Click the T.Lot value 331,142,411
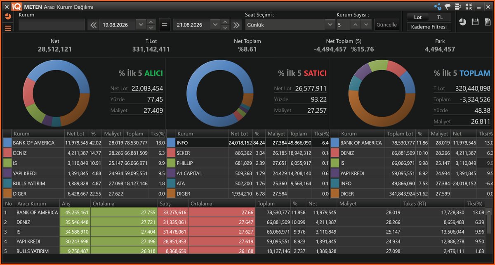Image resolution: width=495 pixels, height=265 pixels. (x=151, y=50)
